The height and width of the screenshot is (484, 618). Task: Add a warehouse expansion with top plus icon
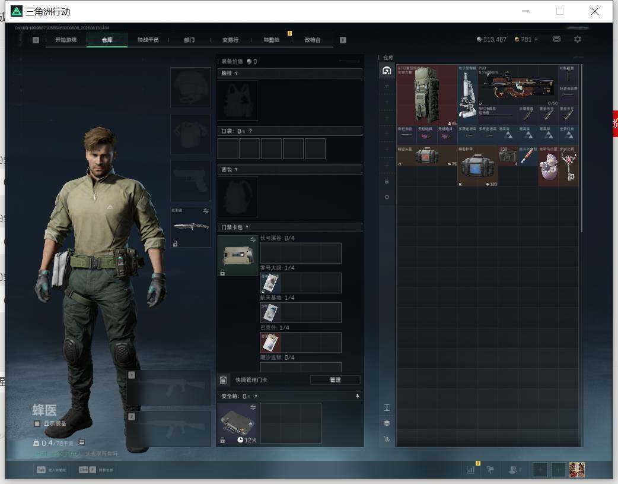(x=387, y=86)
